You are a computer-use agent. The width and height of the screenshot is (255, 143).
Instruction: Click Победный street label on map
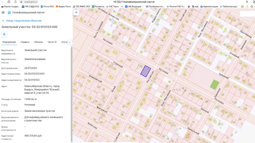tap(224, 76)
